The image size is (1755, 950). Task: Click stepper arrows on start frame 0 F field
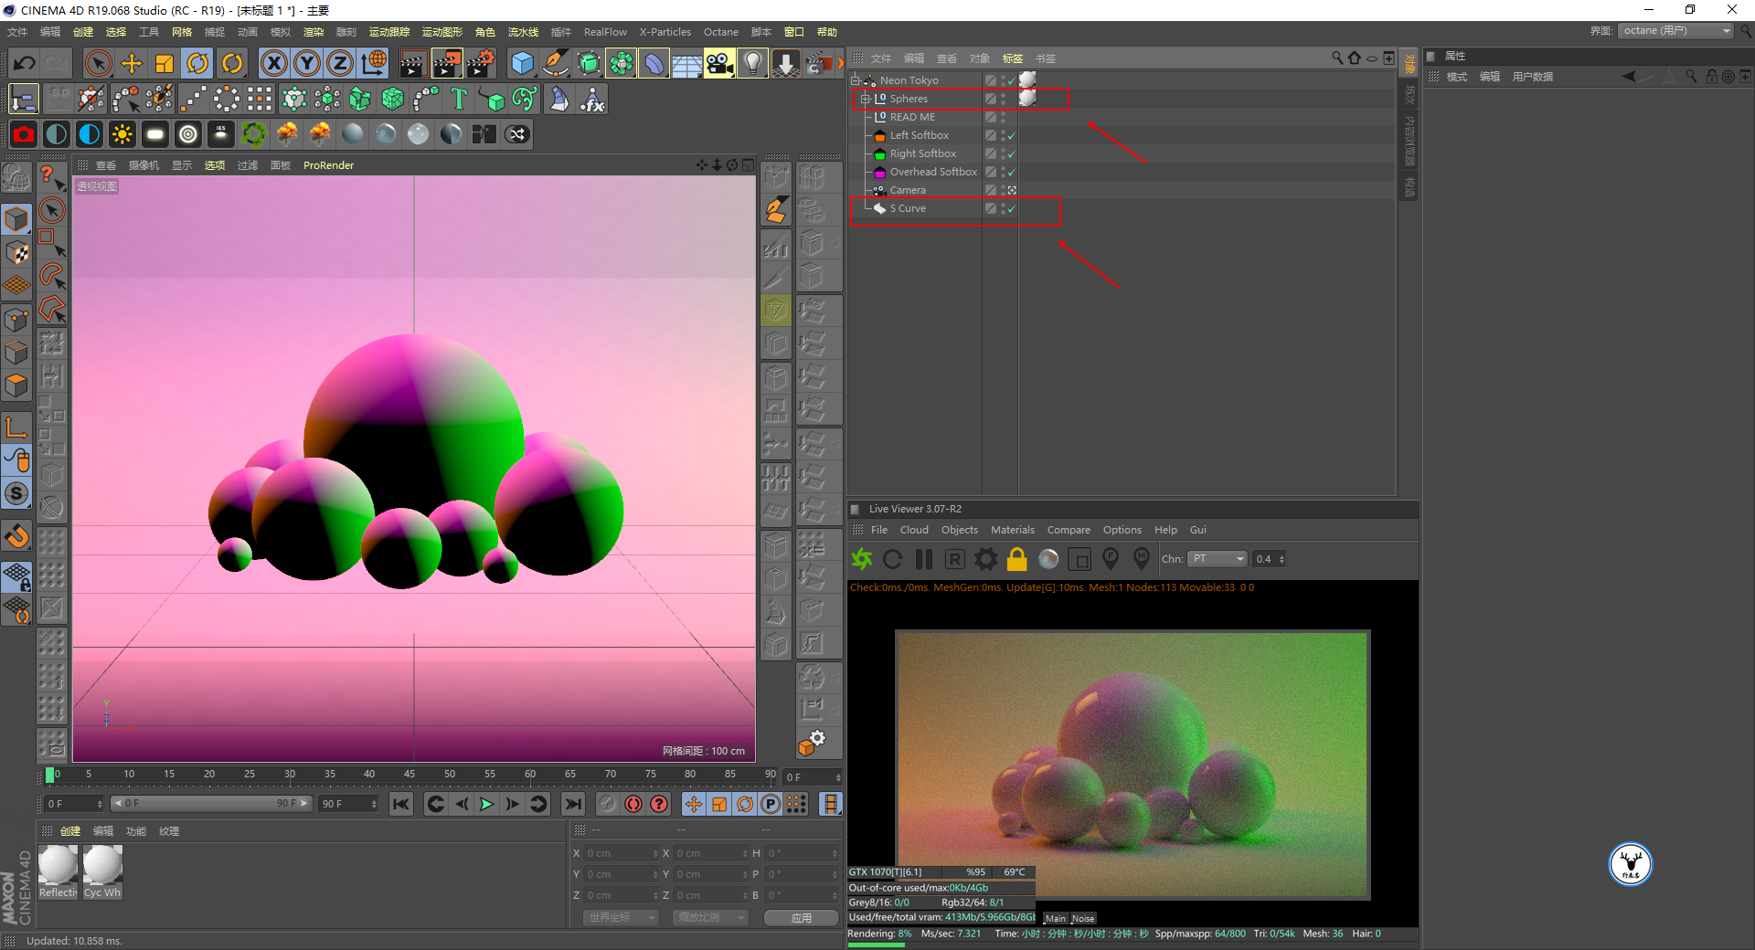point(100,804)
